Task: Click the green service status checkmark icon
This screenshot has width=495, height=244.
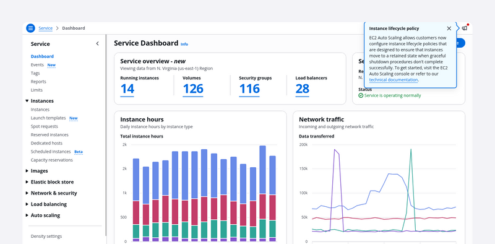Action: 361,95
